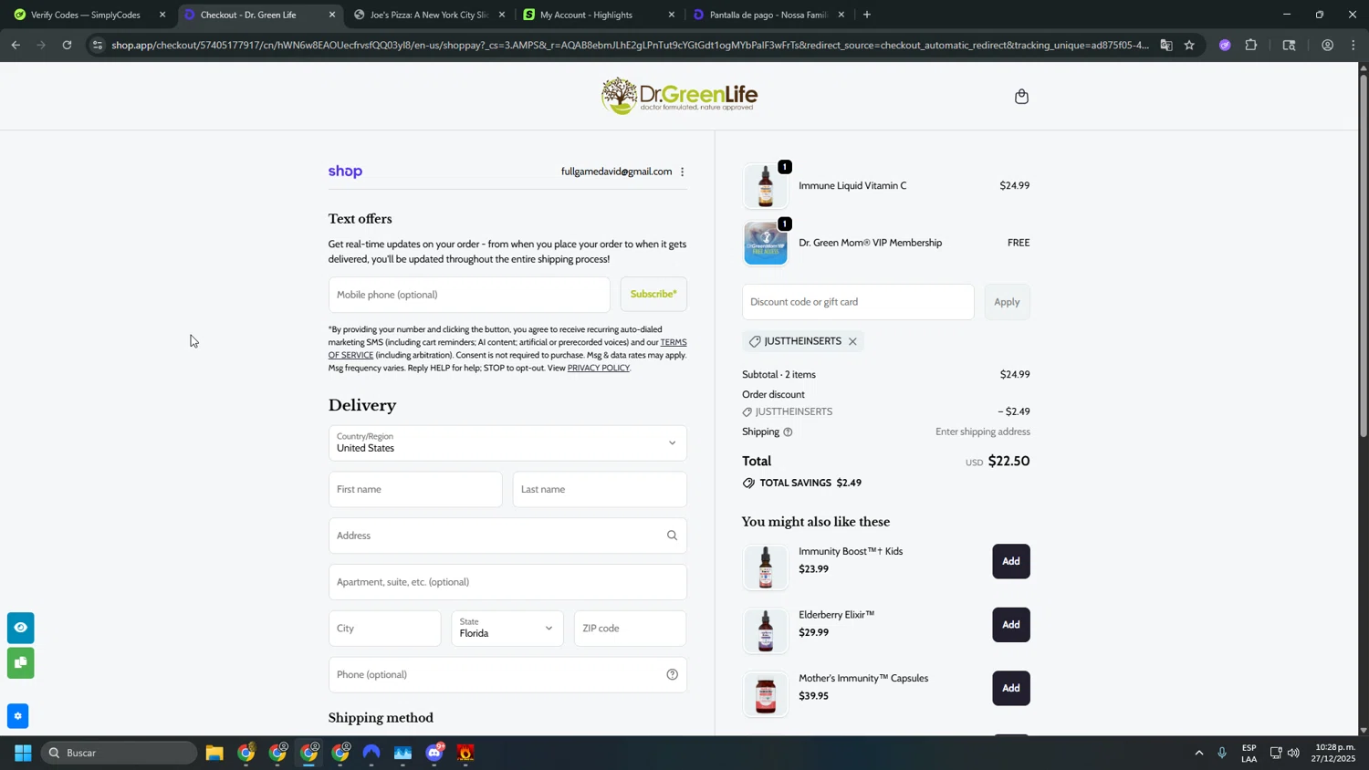Click taskbar Buscar search box
This screenshot has width=1369, height=770.
click(119, 753)
